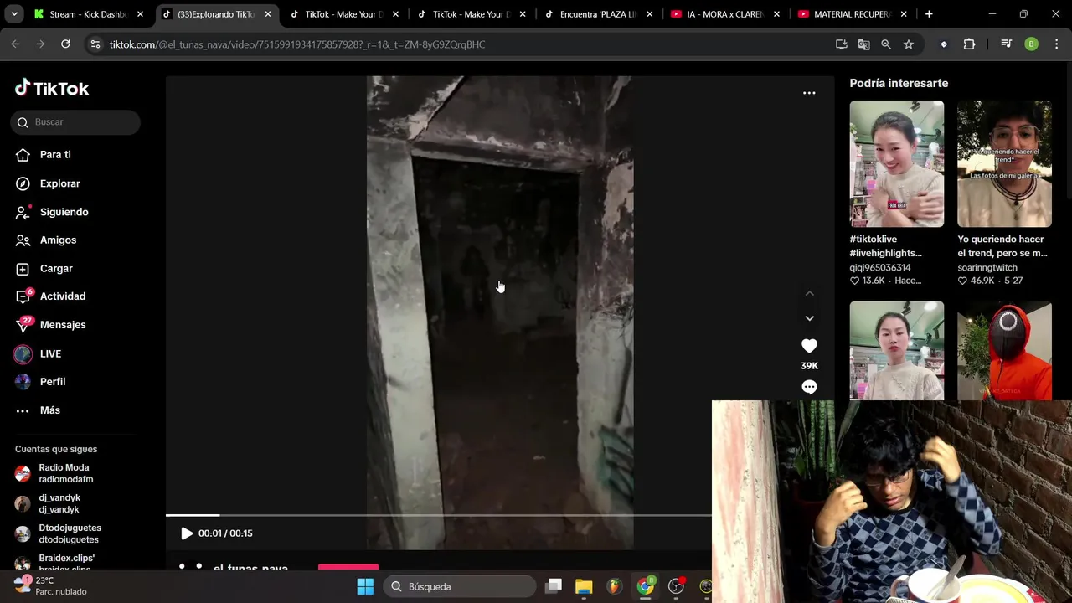Open the Windows Start menu
This screenshot has width=1072, height=603.
(x=365, y=587)
